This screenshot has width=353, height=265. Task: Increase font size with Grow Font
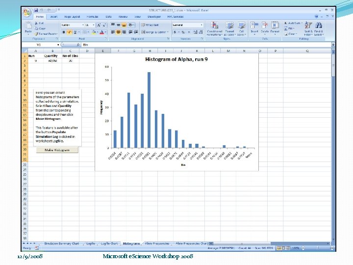coord(99,25)
